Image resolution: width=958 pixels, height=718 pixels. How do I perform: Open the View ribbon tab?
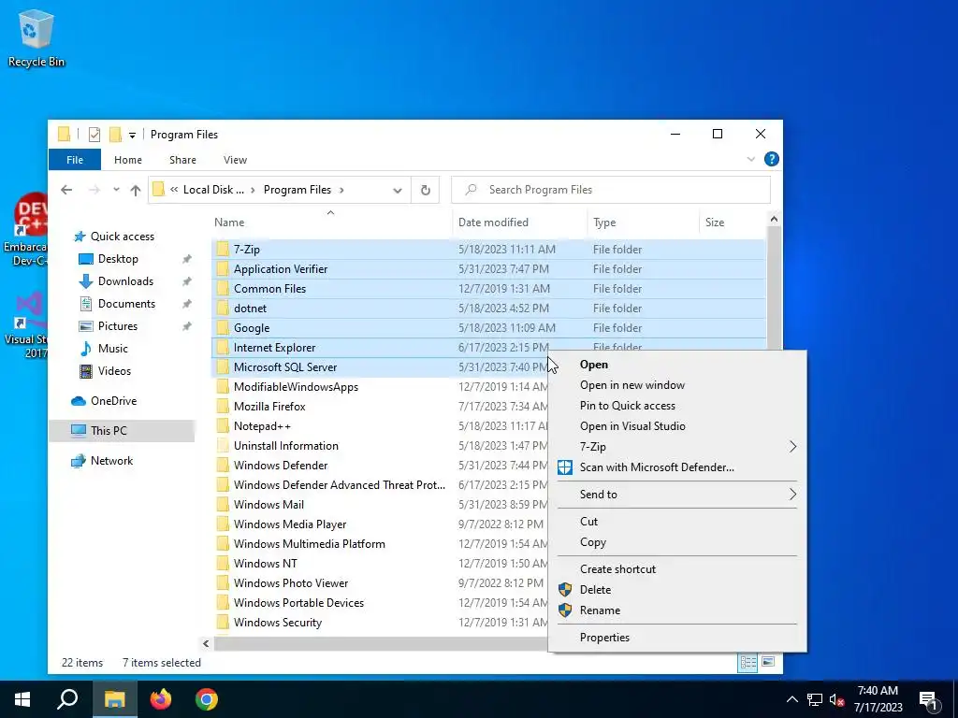(x=235, y=160)
